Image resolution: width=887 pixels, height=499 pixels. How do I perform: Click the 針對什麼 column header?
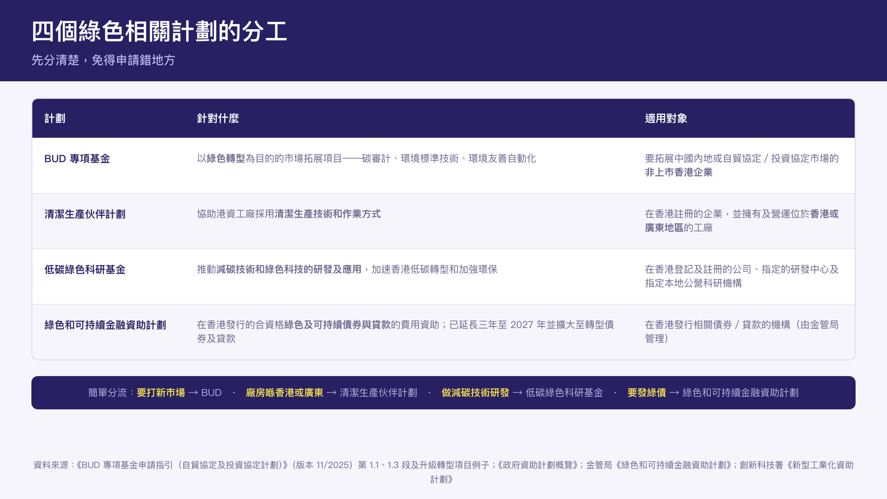pos(218,118)
